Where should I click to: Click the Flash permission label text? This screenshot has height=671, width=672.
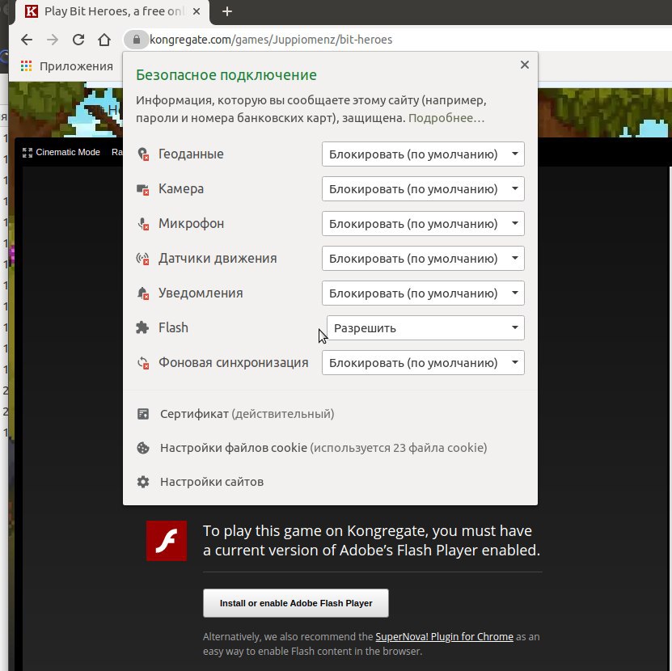click(173, 327)
